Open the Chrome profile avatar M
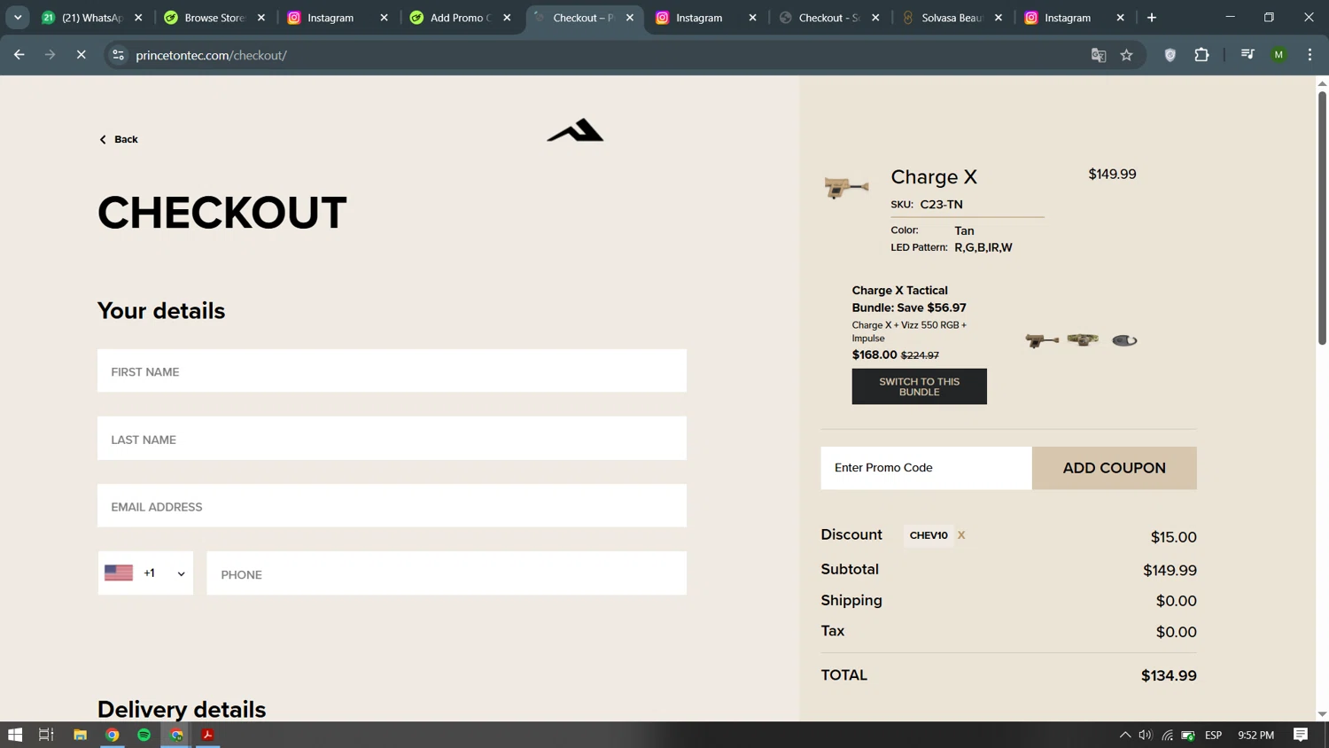1329x748 pixels. tap(1278, 55)
